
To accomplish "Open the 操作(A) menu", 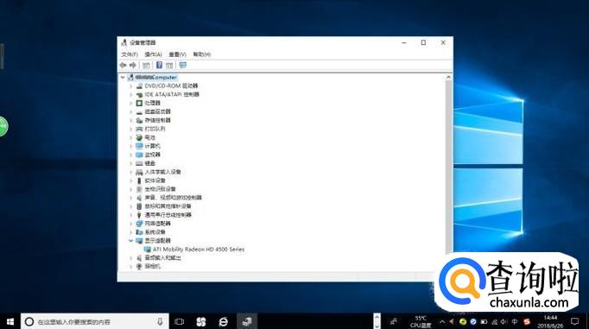I will pyautogui.click(x=153, y=54).
